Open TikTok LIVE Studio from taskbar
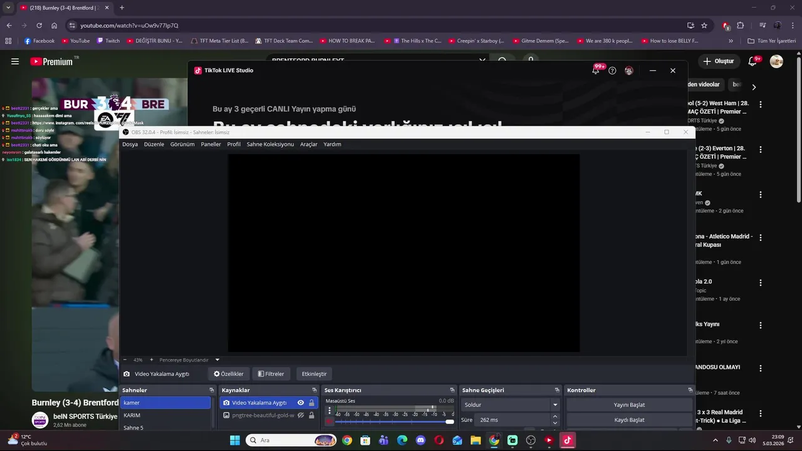 (x=567, y=440)
